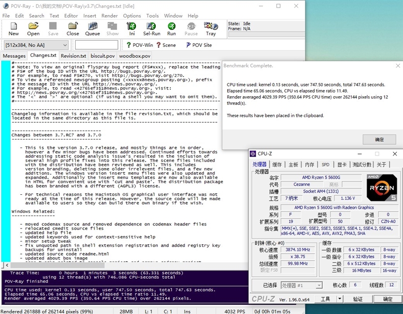Select the 处理器 tab in CPU-Z

[x=259, y=165]
